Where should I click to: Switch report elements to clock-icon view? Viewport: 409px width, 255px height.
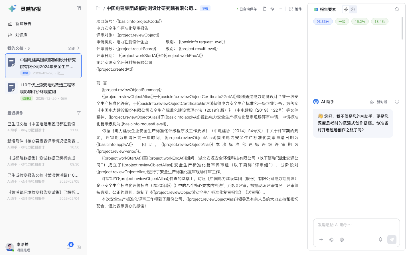[x=353, y=9]
